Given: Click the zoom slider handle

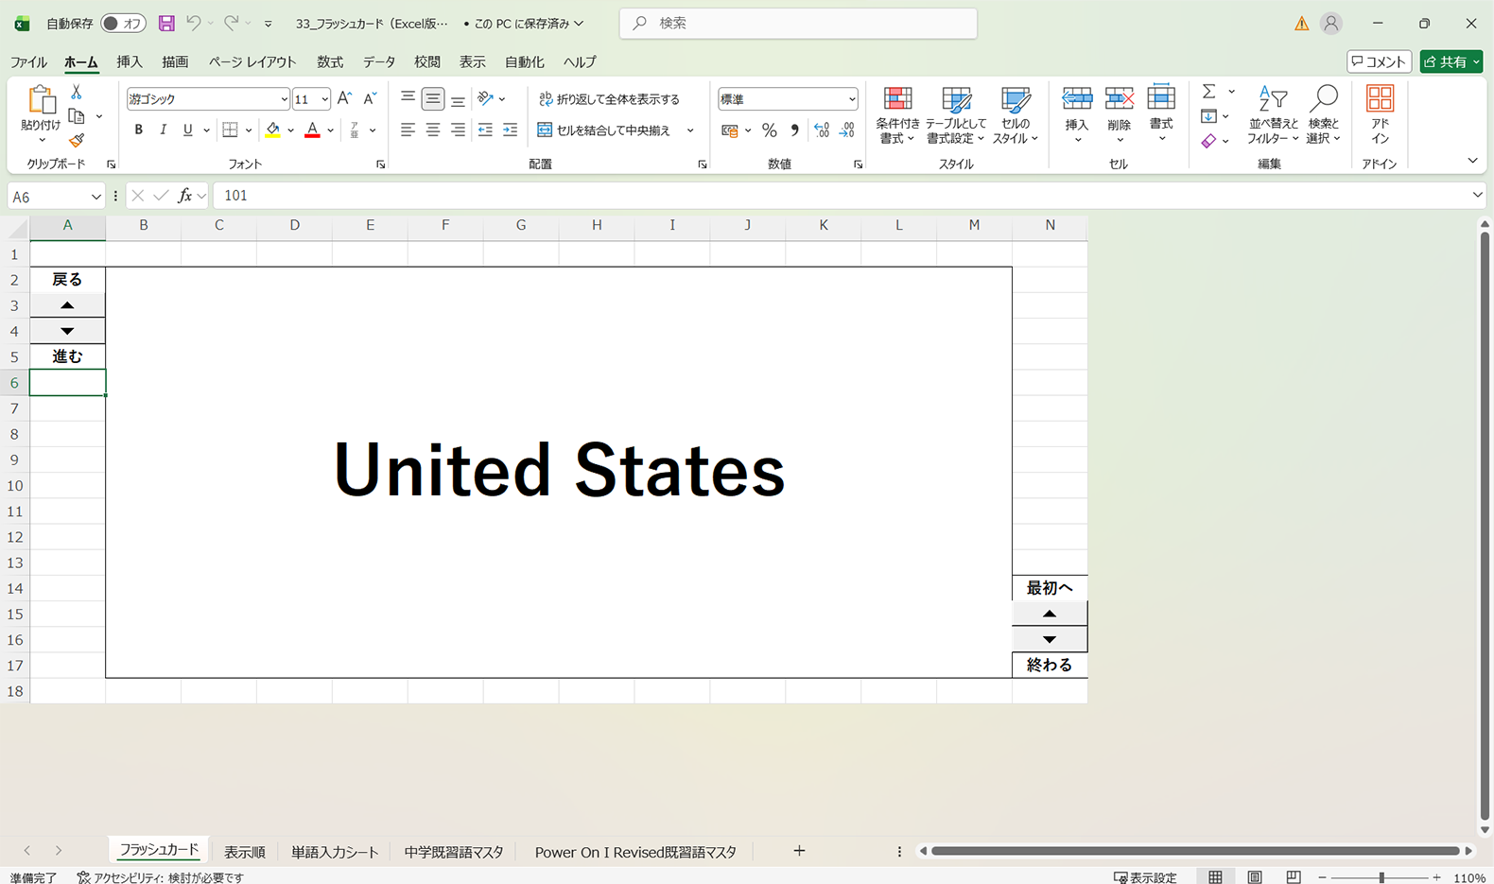Looking at the screenshot, I should [x=1381, y=878].
